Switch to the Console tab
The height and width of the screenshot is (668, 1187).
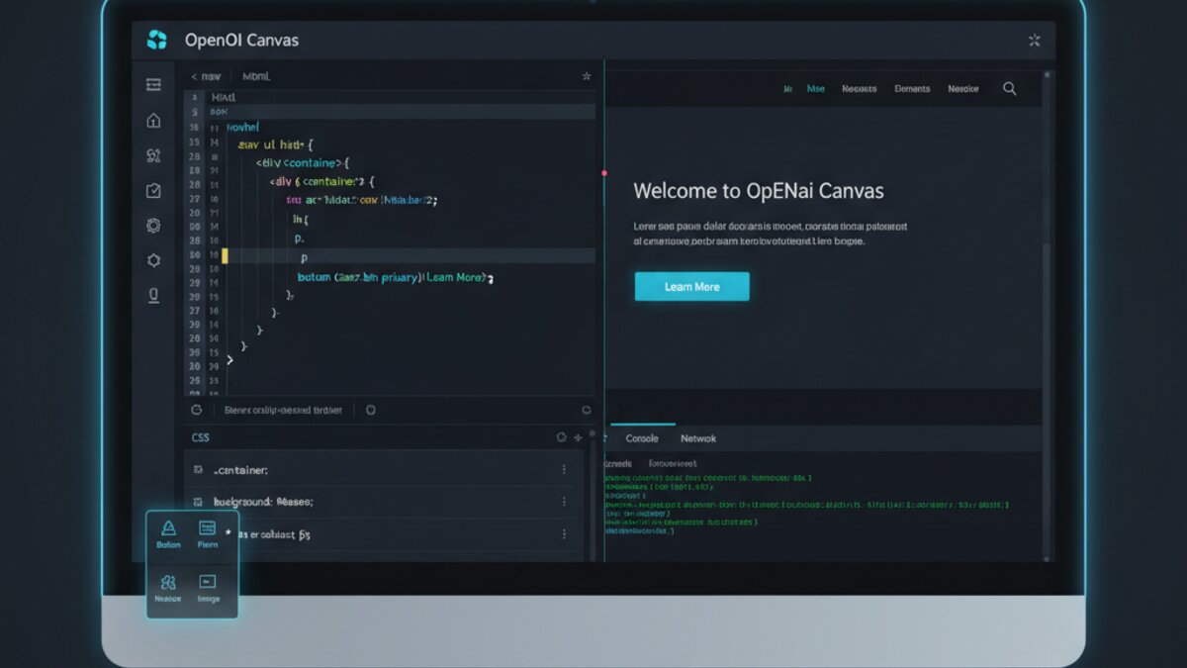click(x=642, y=438)
